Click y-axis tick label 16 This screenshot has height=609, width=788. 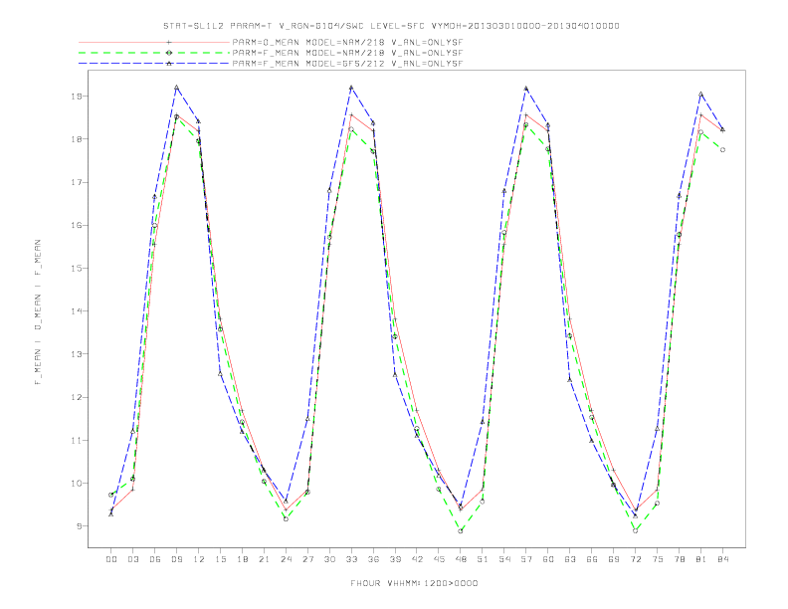click(x=77, y=225)
